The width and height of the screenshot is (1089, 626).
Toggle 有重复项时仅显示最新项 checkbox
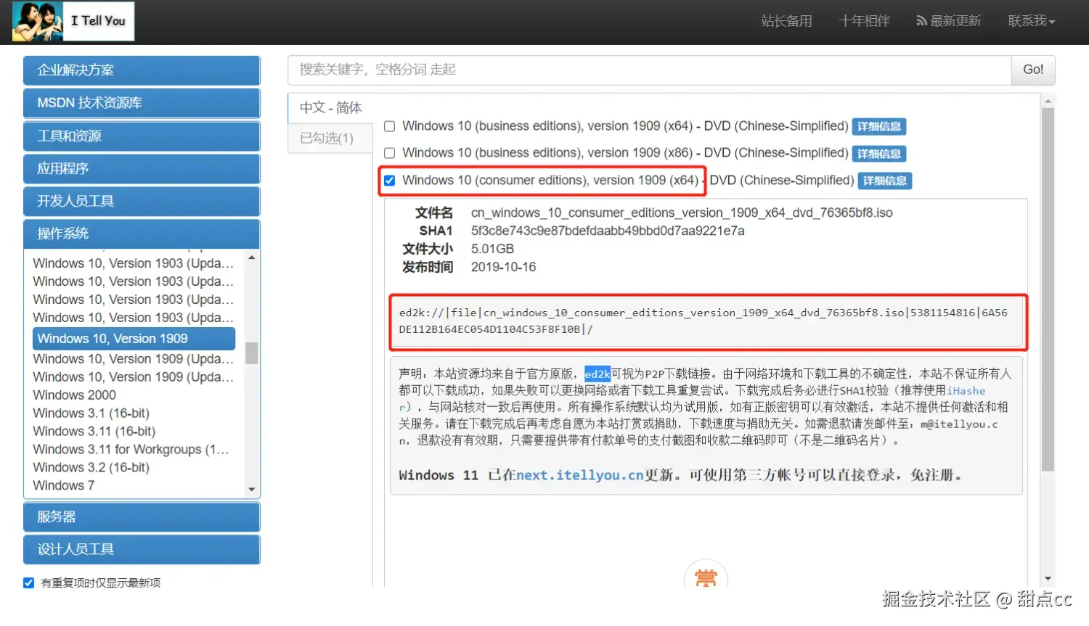pyautogui.click(x=28, y=582)
